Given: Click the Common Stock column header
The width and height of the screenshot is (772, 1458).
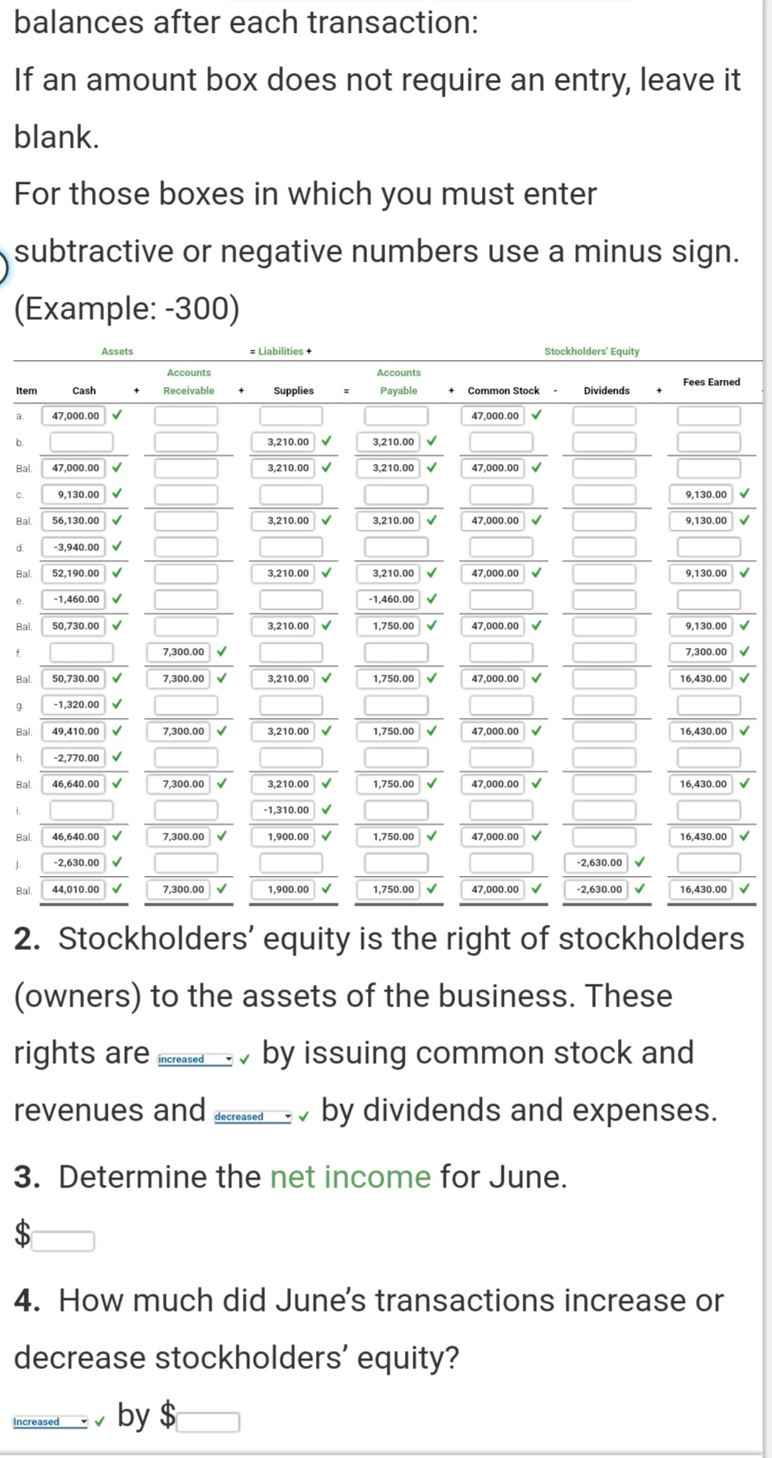Looking at the screenshot, I should [503, 390].
